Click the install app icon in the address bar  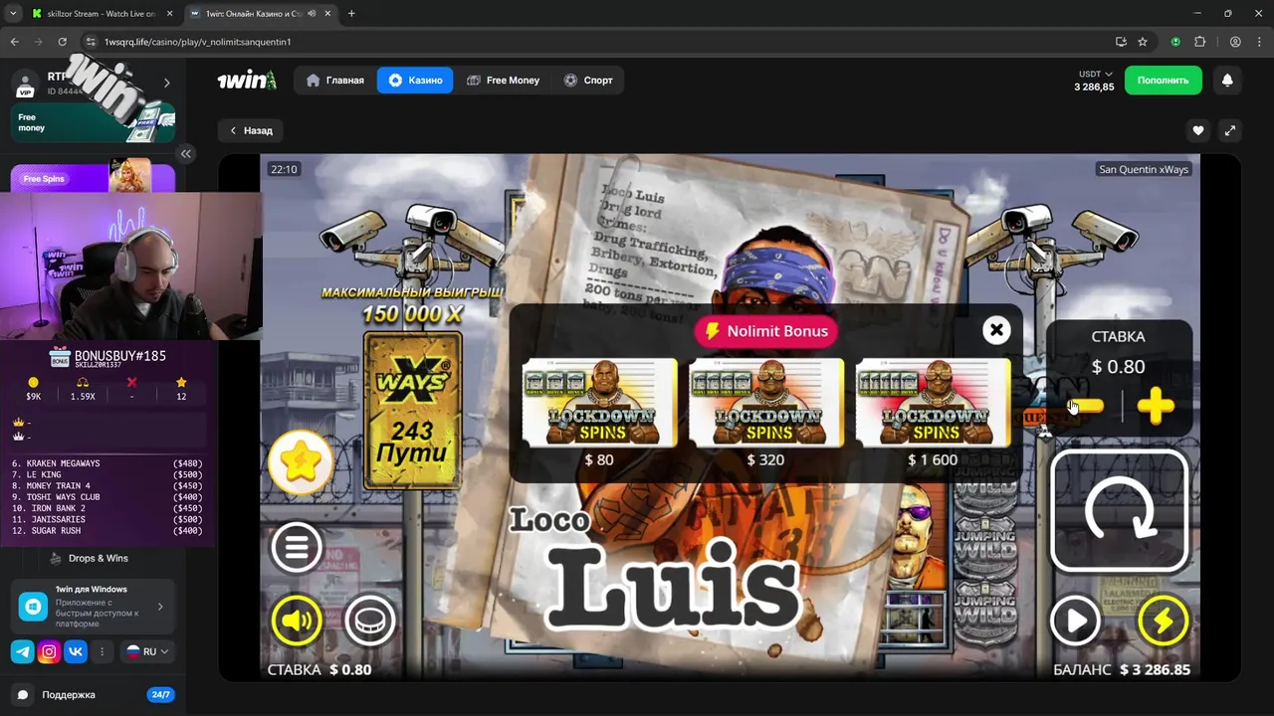(1121, 42)
